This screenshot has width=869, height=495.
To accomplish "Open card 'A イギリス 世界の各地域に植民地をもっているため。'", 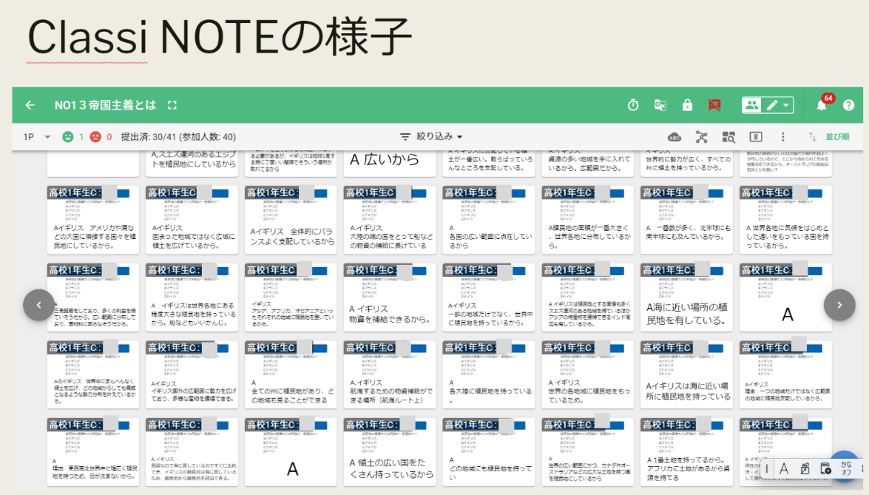I will pos(587,374).
